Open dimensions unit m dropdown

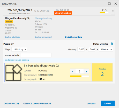tap(109, 49)
